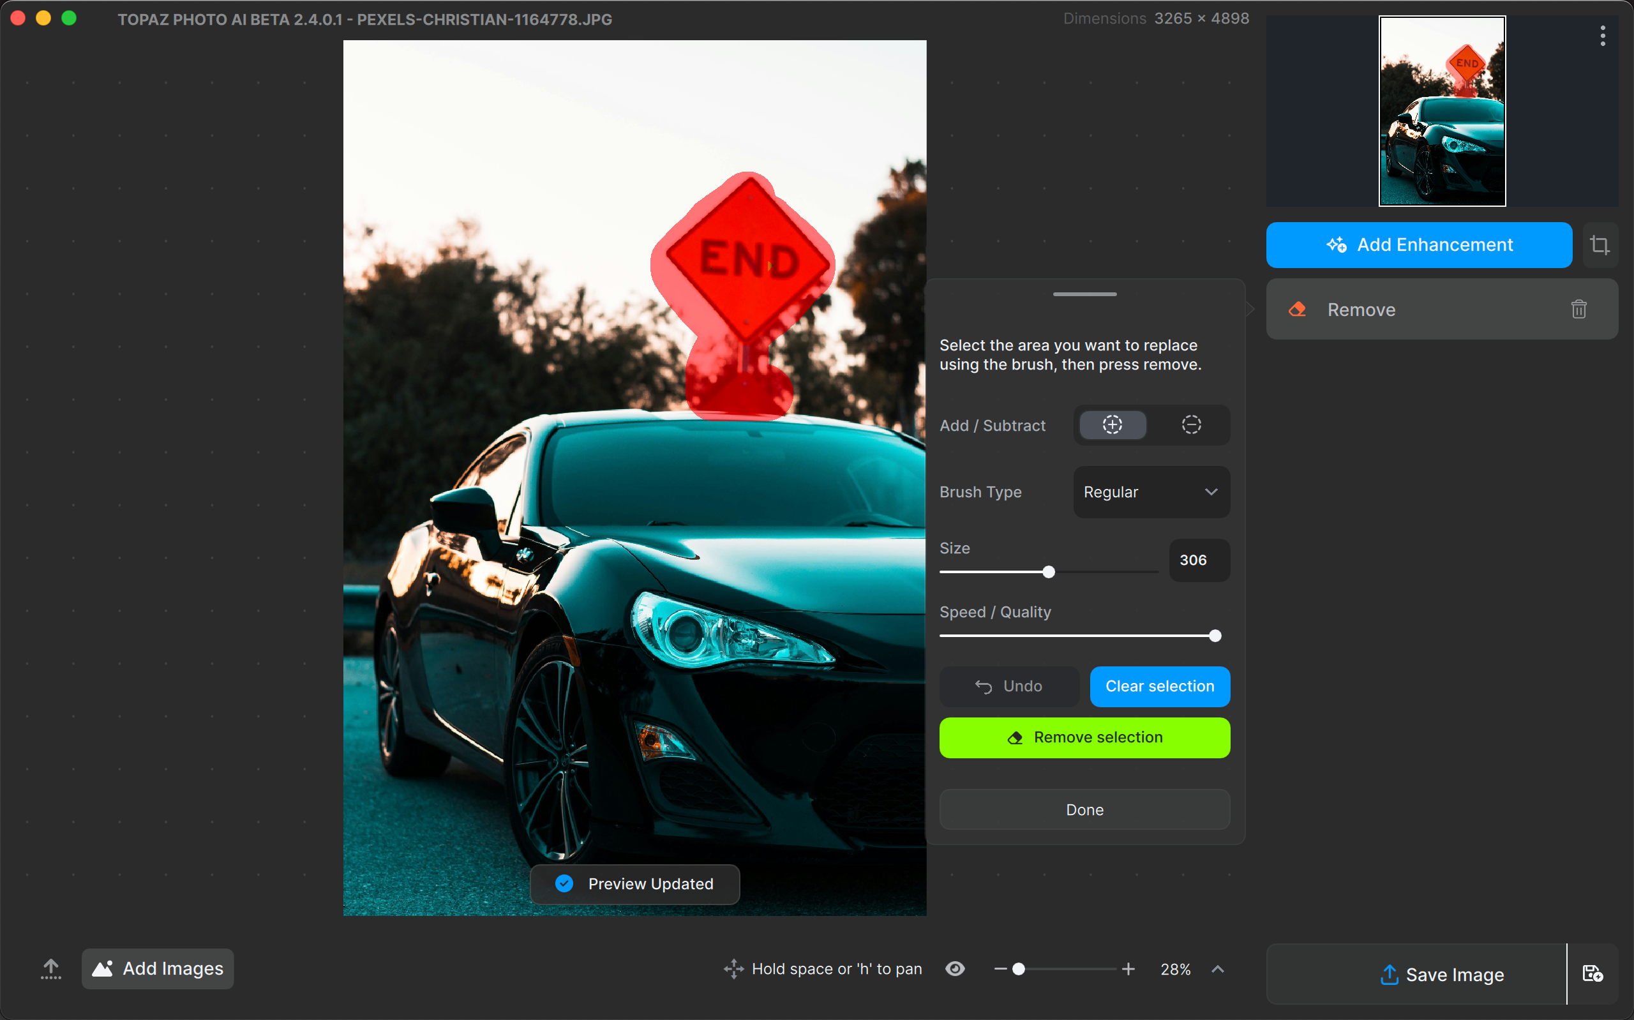1634x1020 pixels.
Task: Open the three-dot options menu
Action: (1602, 36)
